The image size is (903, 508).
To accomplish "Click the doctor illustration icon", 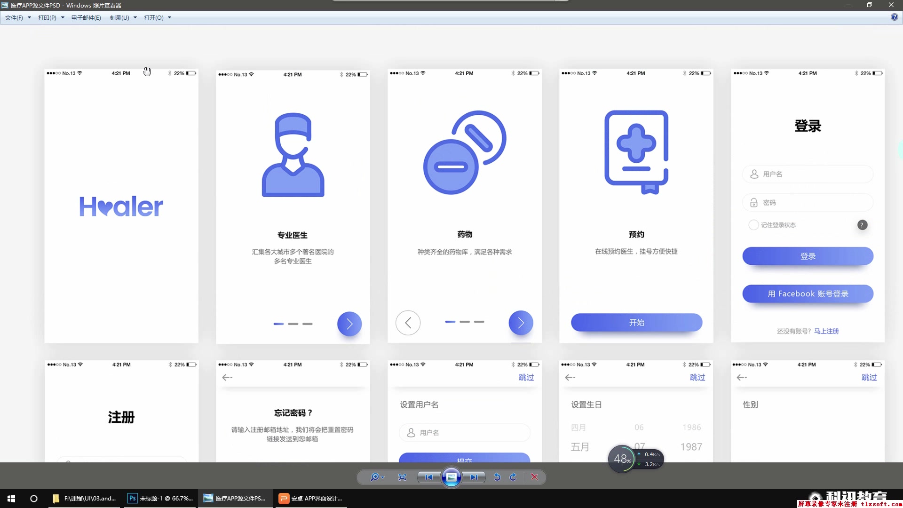I will click(293, 155).
